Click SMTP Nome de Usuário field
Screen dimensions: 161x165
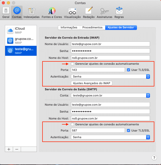110,104
